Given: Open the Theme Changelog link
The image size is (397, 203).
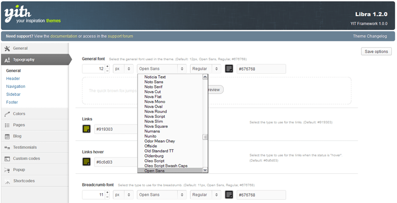Looking at the screenshot, I should click(x=370, y=36).
